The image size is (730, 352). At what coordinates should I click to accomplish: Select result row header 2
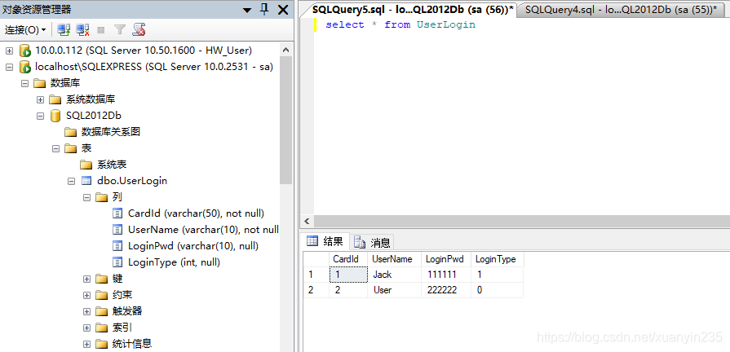click(316, 290)
